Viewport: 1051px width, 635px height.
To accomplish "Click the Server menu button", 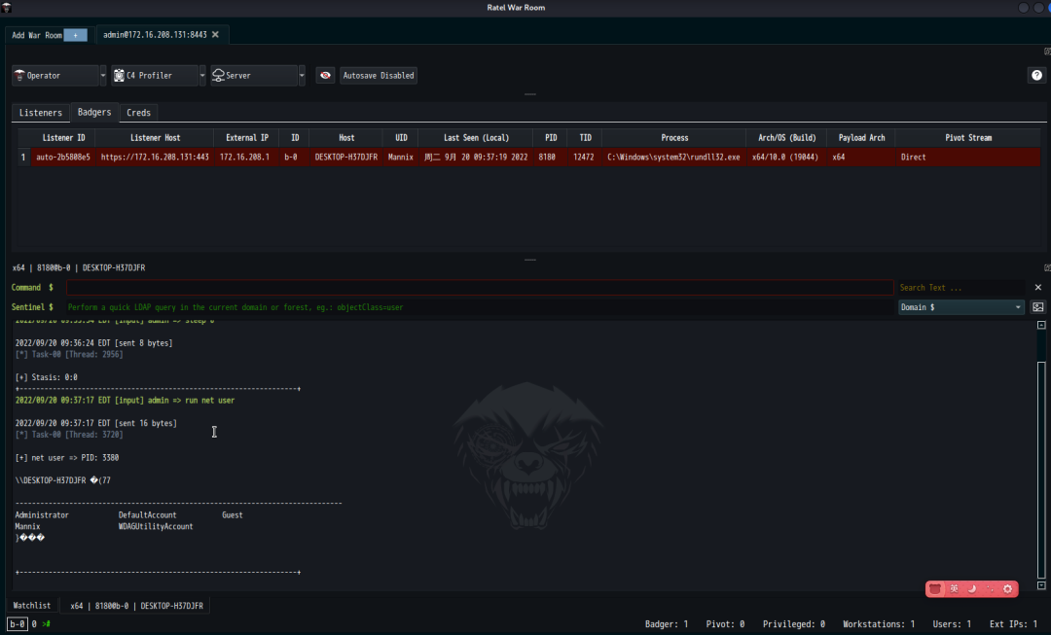I will (x=254, y=76).
